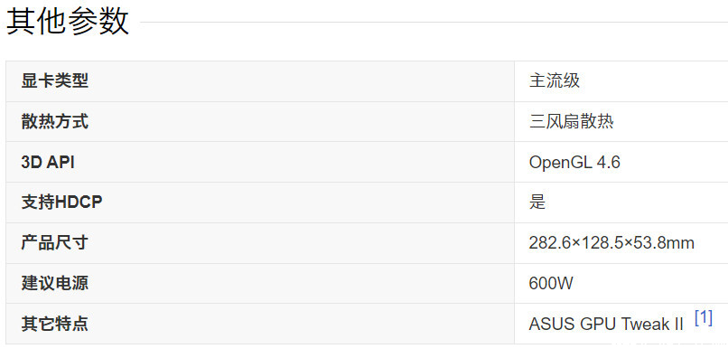
Task: Click the 282.6×128.5×53.8mm dimensions value
Action: pyautogui.click(x=611, y=242)
